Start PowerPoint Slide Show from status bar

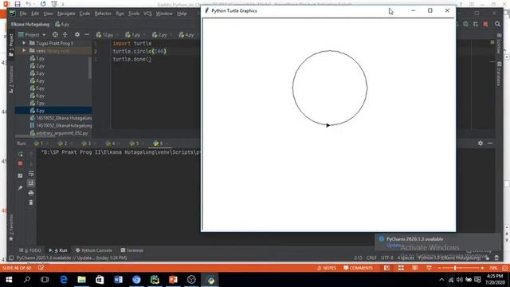pyautogui.click(x=430, y=268)
